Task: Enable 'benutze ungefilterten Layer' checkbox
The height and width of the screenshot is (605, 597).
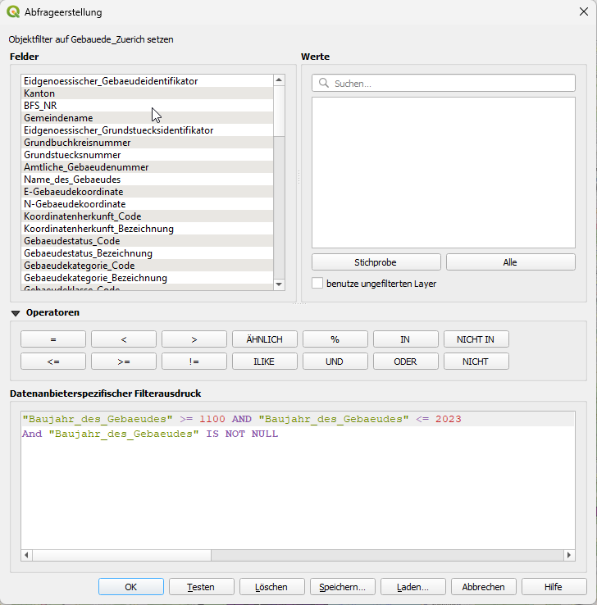Action: coord(317,284)
